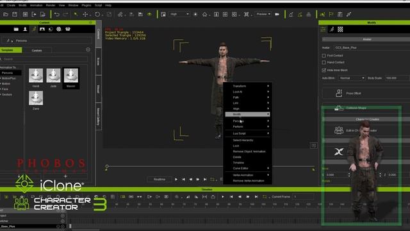Image resolution: width=410 pixels, height=231 pixels.
Task: Open the Auto Blink Normal dropdown
Action: [x=352, y=78]
